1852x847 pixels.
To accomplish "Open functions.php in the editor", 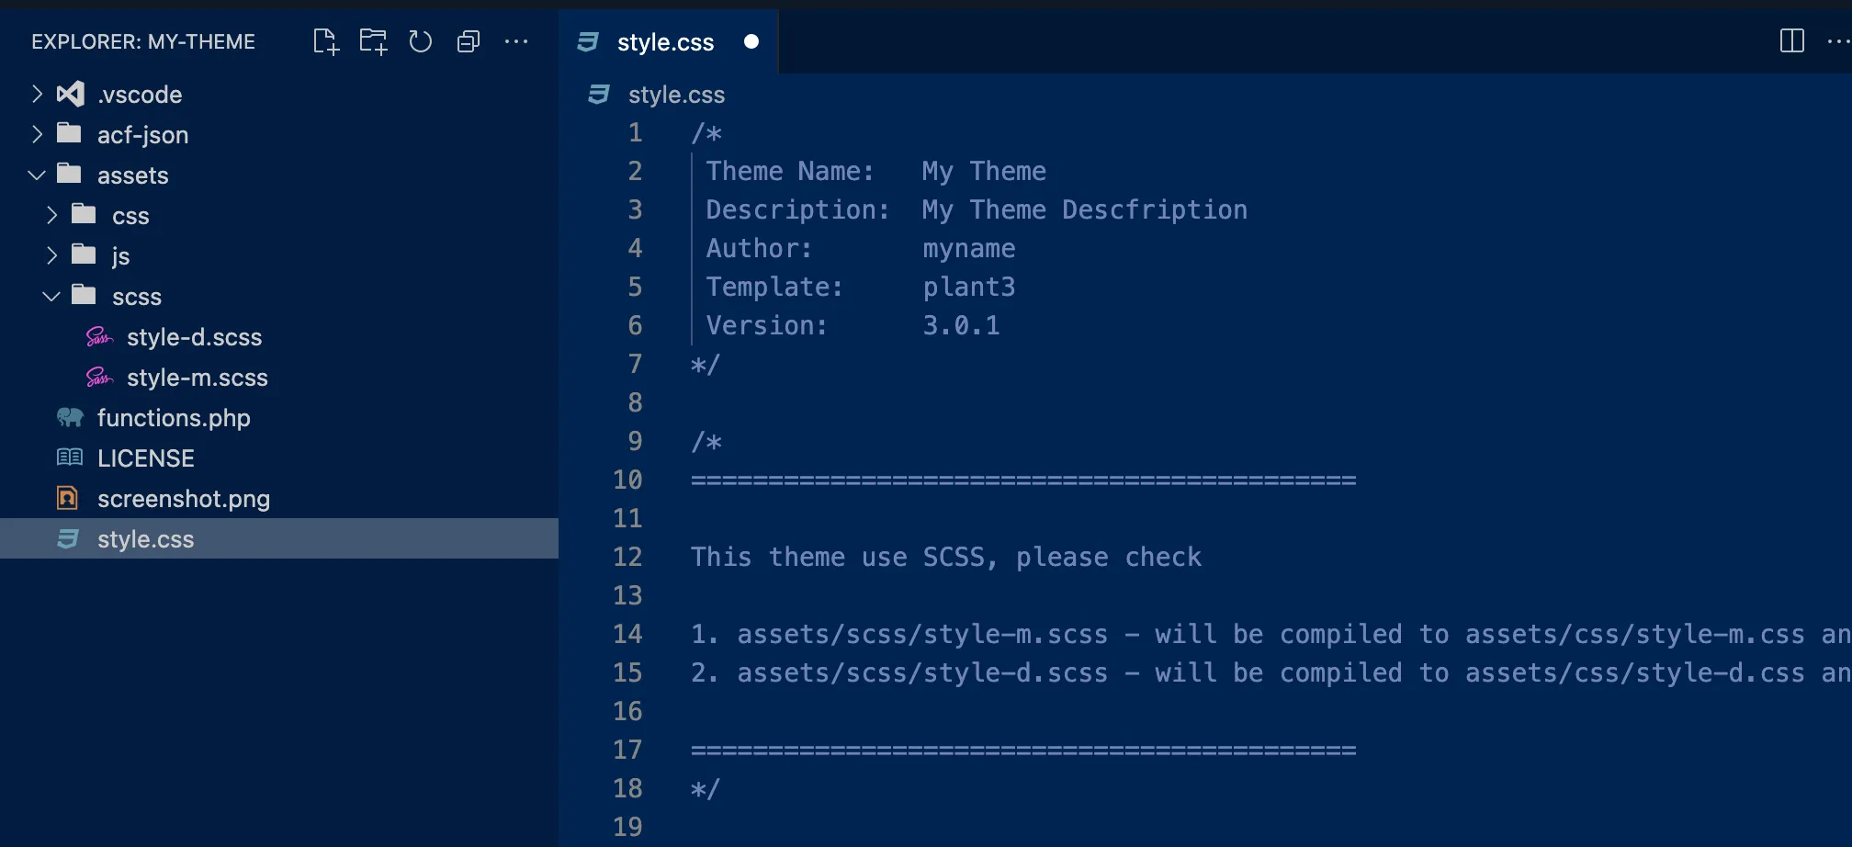I will pos(174,418).
